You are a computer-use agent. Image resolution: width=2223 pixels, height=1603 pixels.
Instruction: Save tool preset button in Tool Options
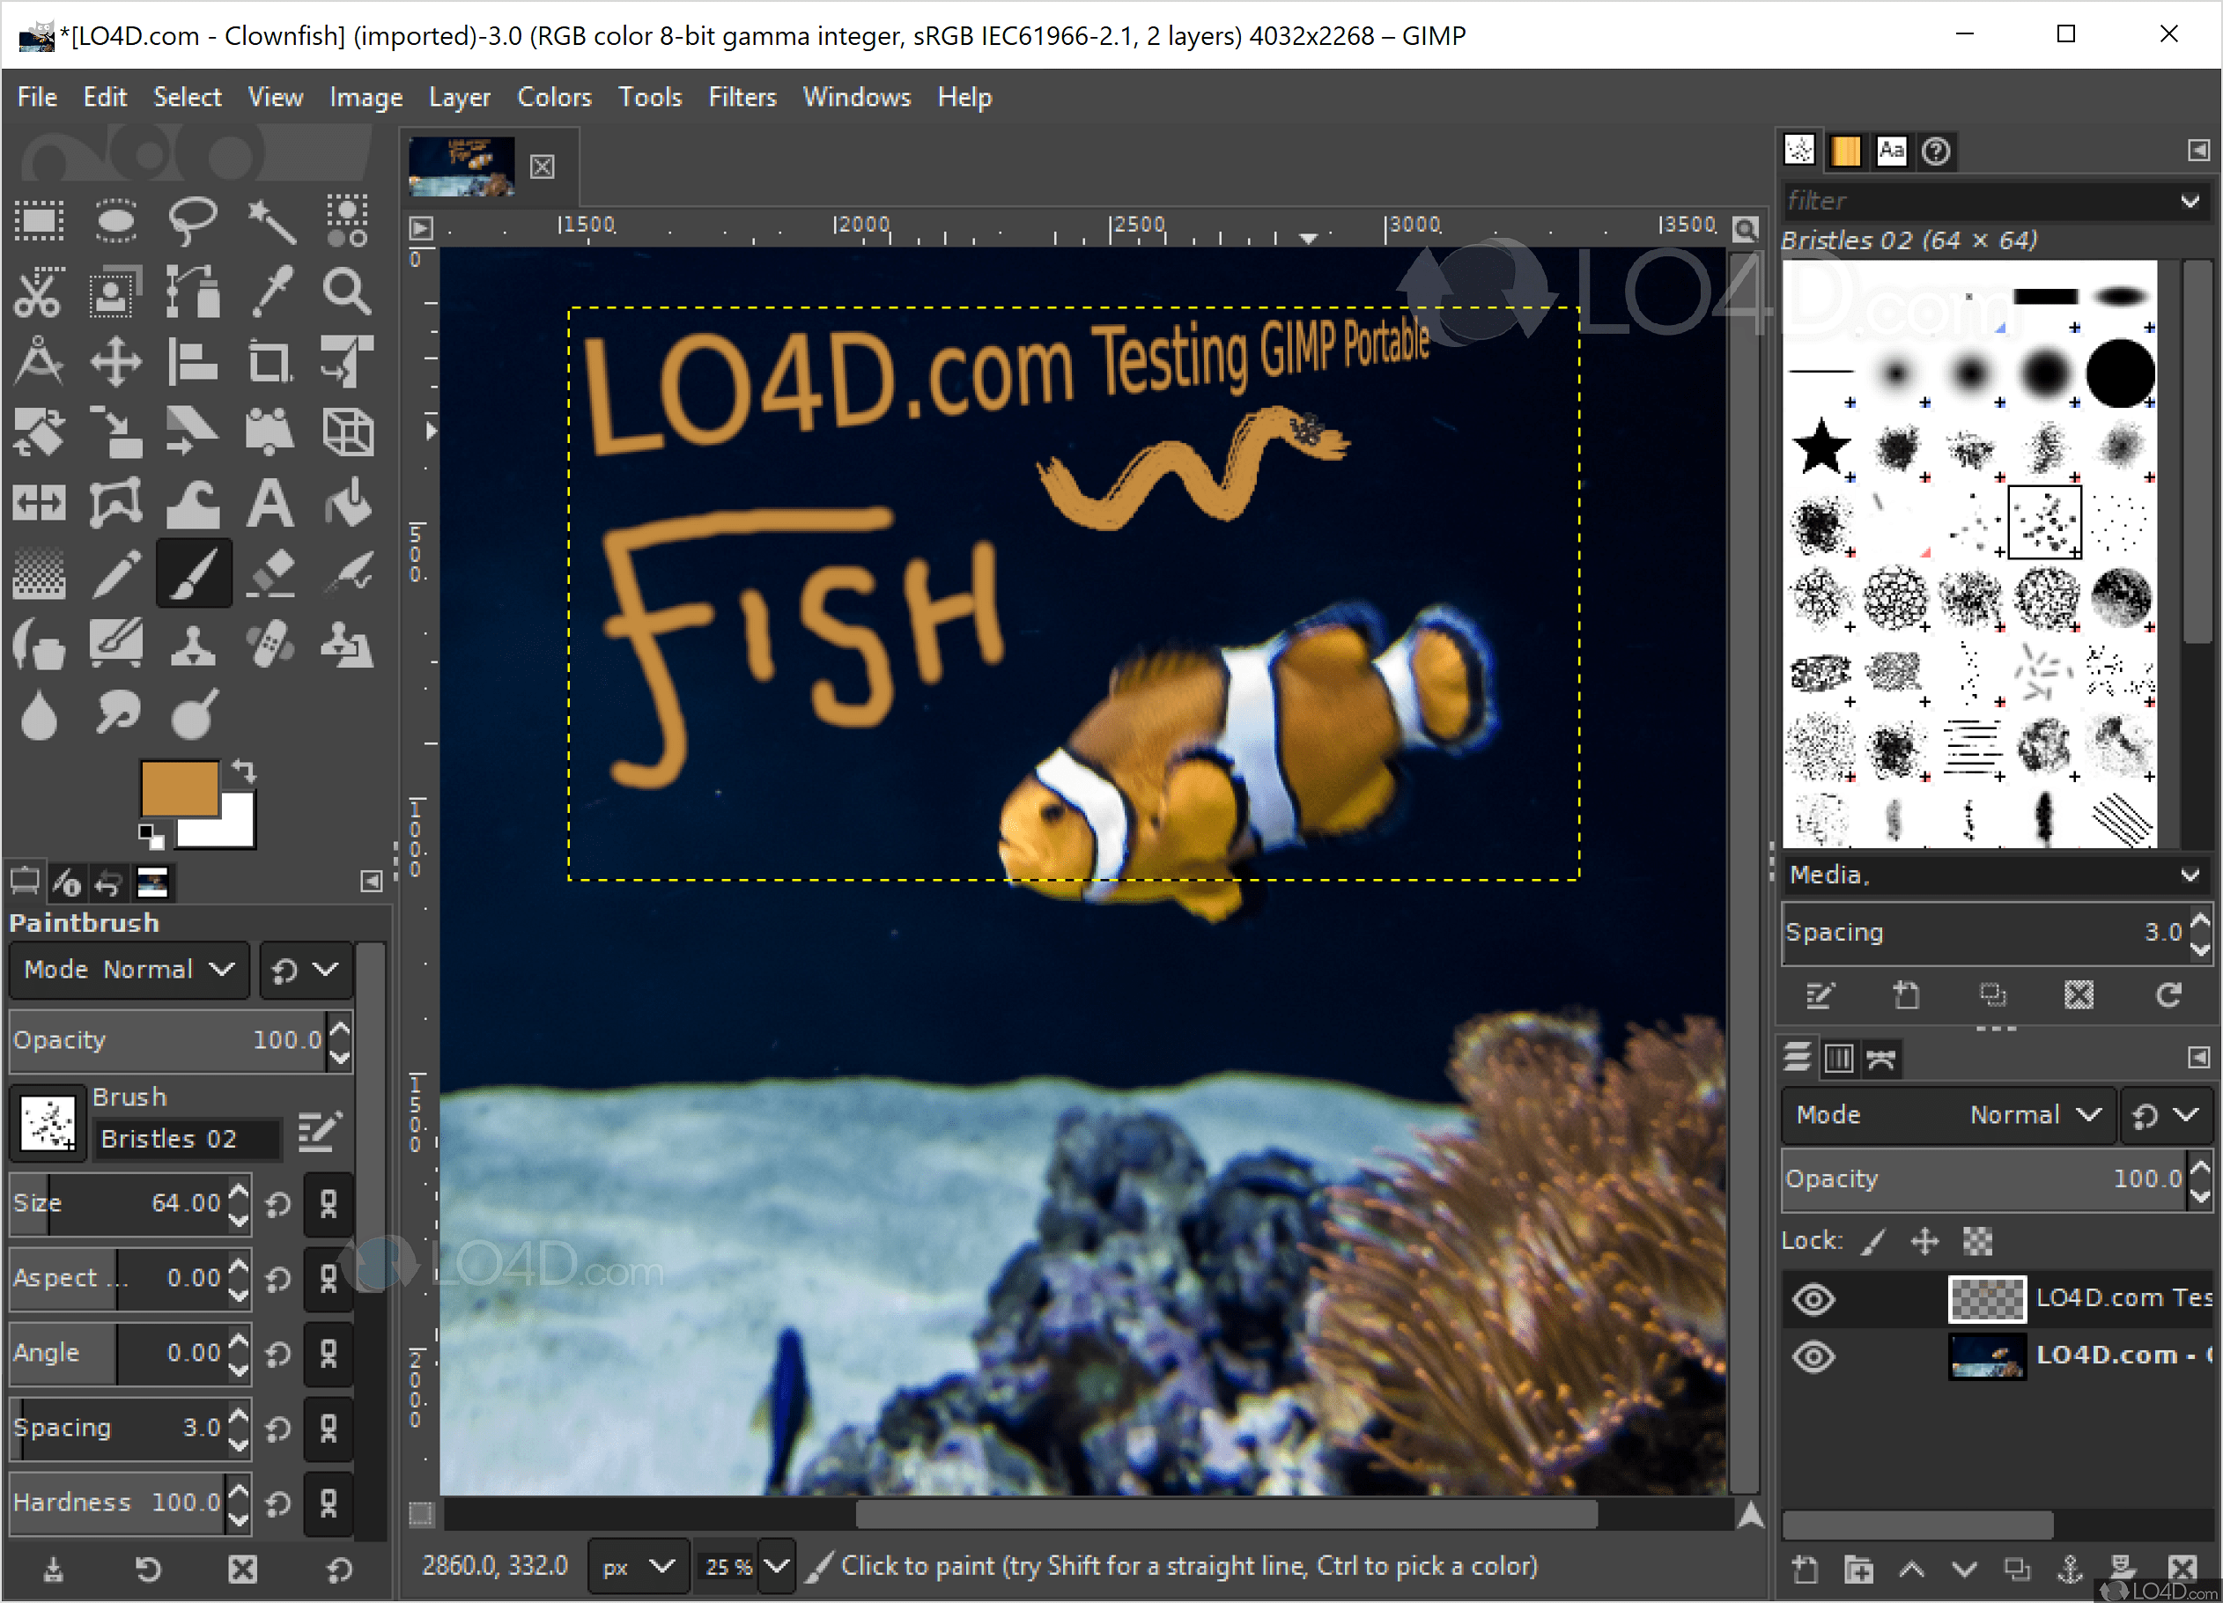[53, 1570]
